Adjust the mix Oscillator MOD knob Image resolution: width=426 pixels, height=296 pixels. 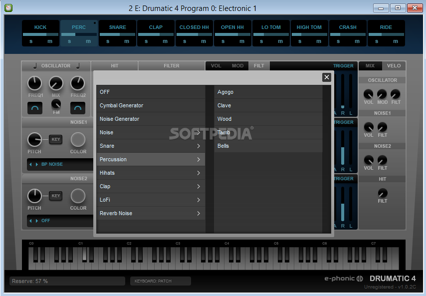[382, 94]
